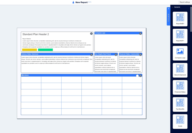Click the report icon beside New Report

[x=73, y=2]
